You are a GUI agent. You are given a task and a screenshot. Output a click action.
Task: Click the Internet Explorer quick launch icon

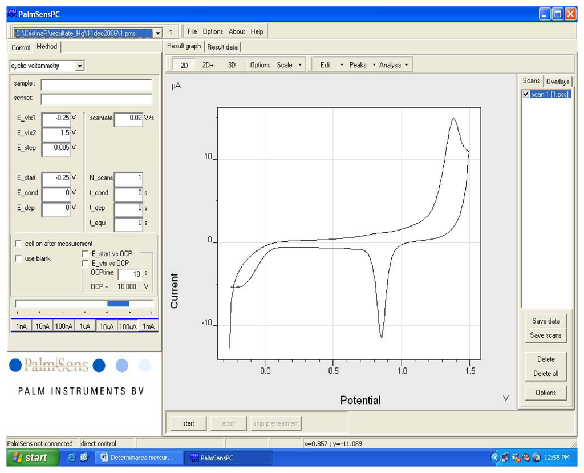72,458
